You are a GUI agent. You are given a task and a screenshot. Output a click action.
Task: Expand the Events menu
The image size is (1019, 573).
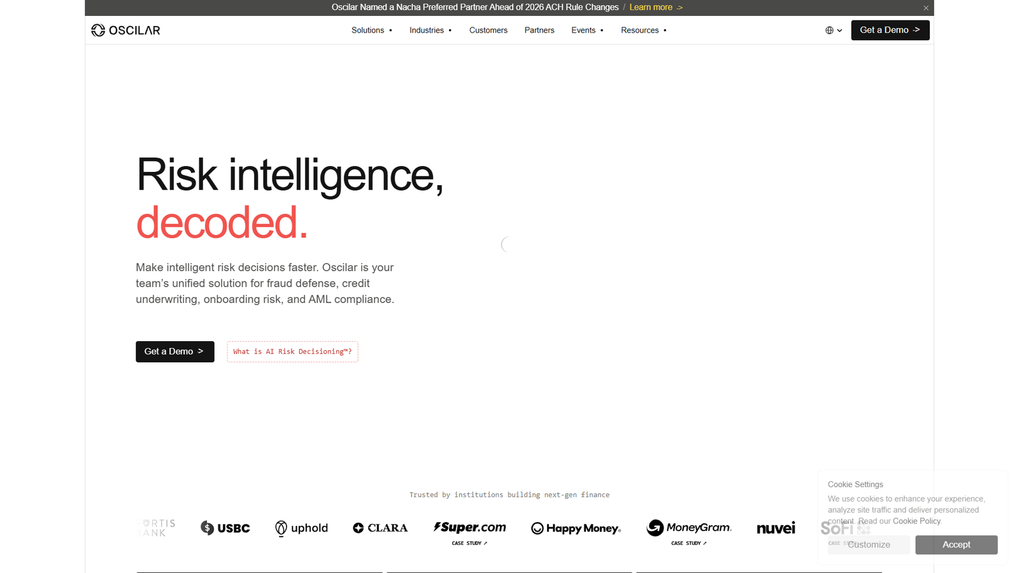[x=587, y=30]
